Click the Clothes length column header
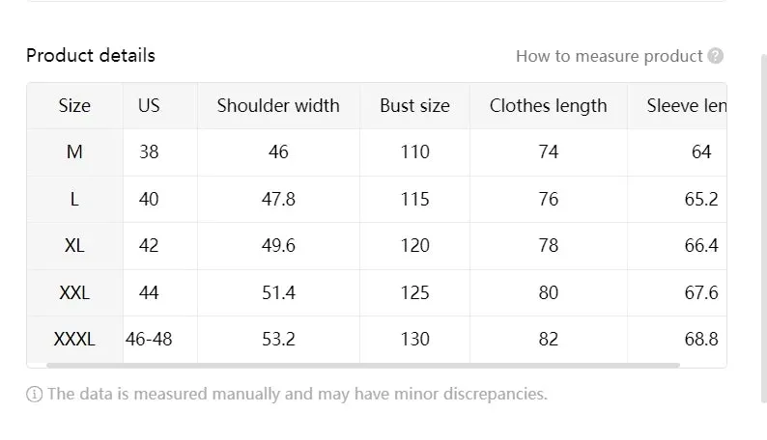767x440 pixels. pos(549,106)
